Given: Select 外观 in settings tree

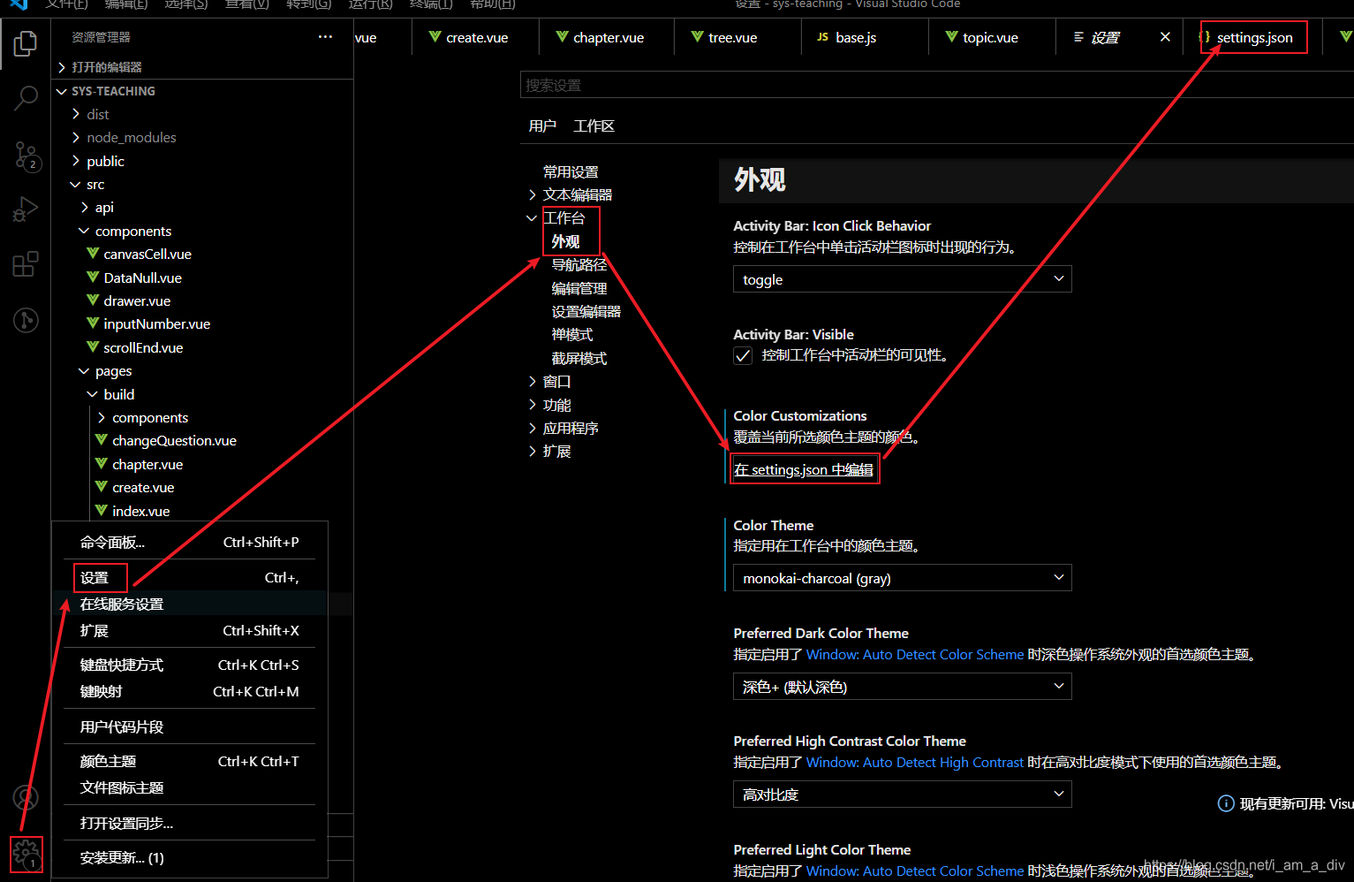Looking at the screenshot, I should [565, 241].
